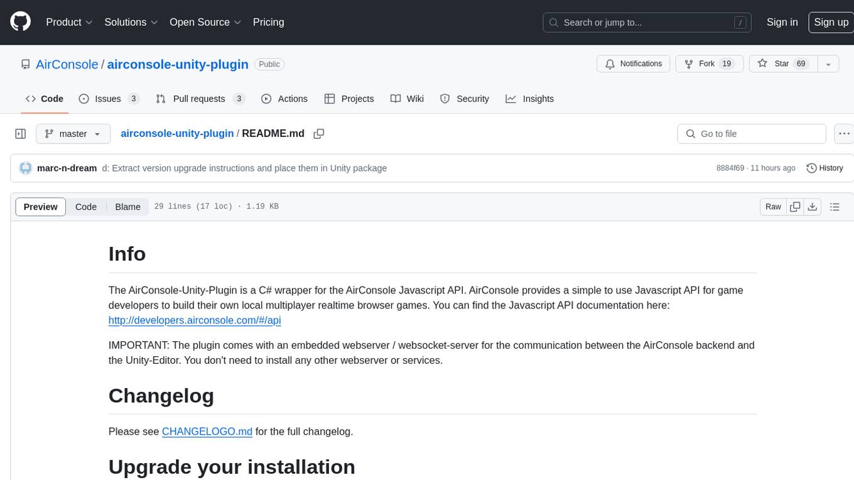The image size is (854, 480).
Task: Open the Insights tab
Action: [x=530, y=99]
